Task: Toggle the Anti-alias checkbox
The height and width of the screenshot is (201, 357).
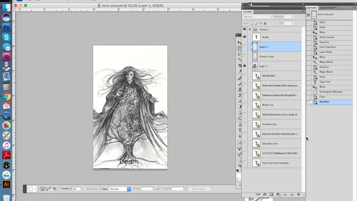Action: [x=85, y=189]
